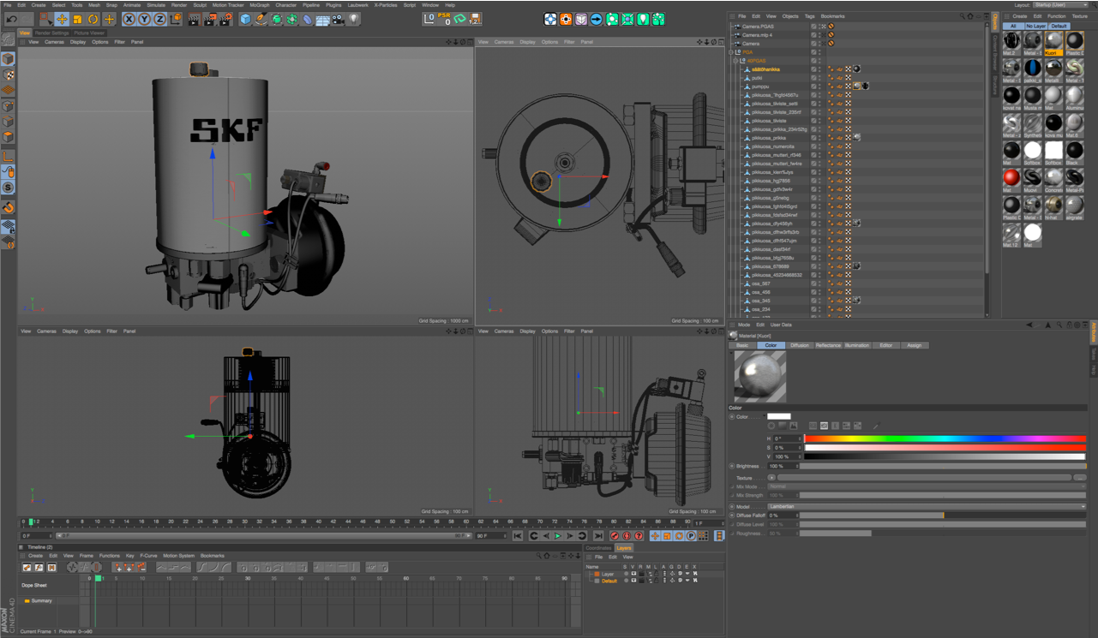Open the MoGraph menu
Image resolution: width=1098 pixels, height=638 pixels.
point(259,5)
